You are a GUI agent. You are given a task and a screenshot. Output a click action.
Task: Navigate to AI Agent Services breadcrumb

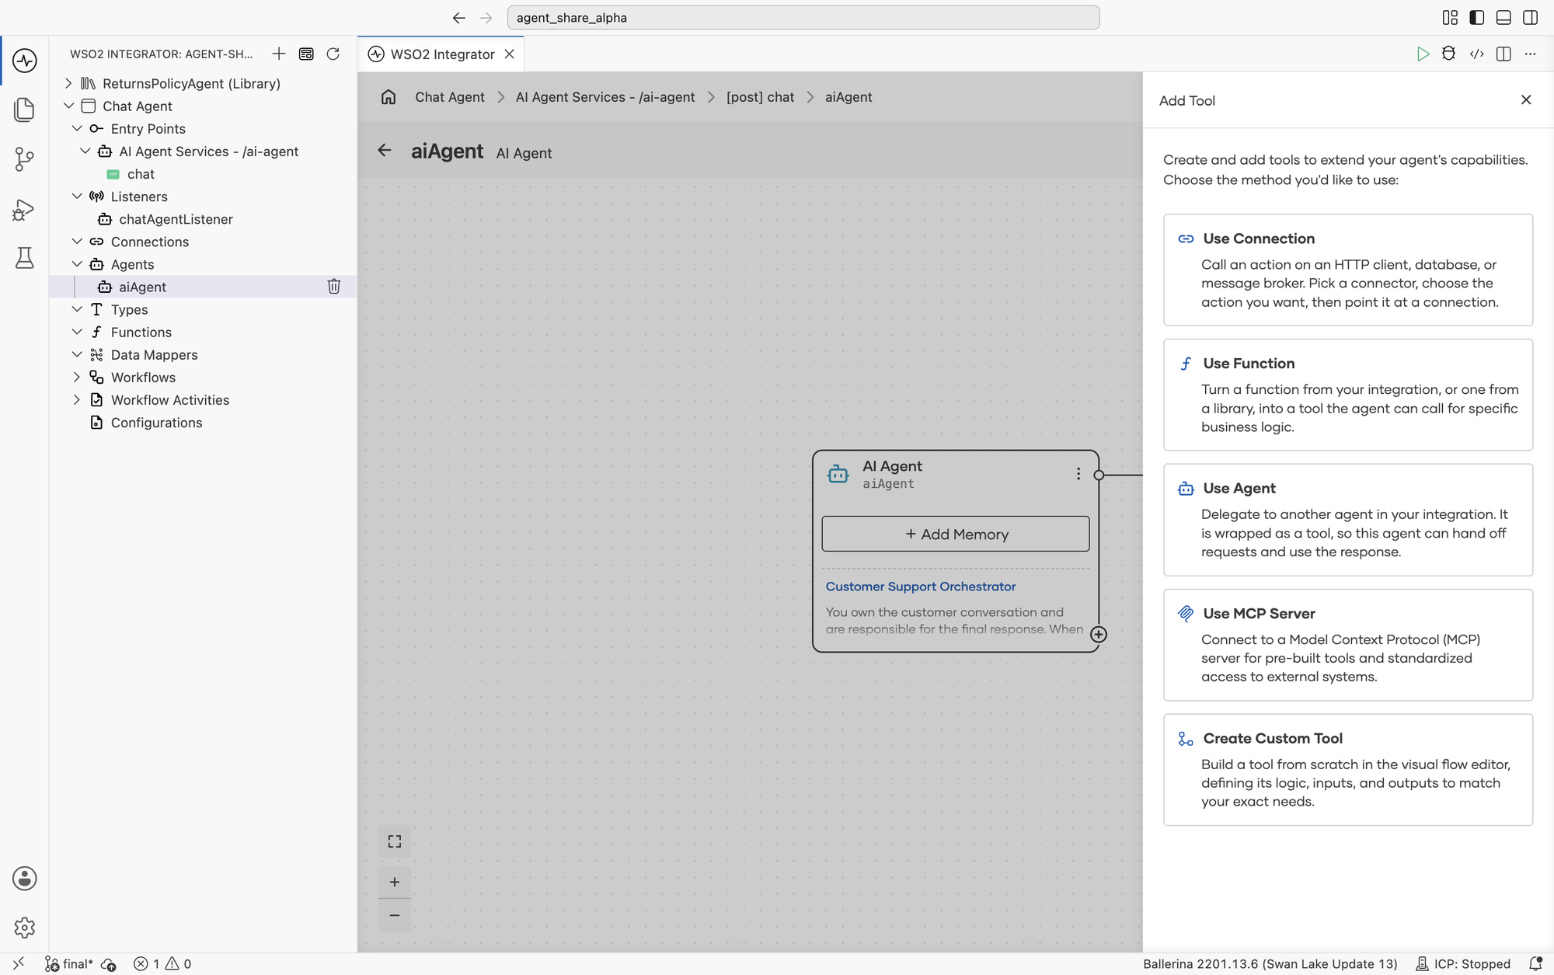click(x=605, y=97)
